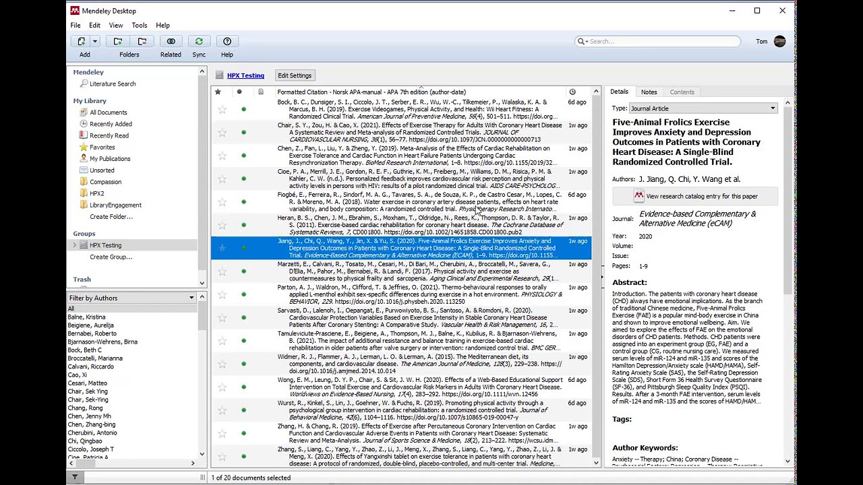Select author Bernabei, Roberto in filter list
Screen dimensions: 863x485
click(92, 333)
